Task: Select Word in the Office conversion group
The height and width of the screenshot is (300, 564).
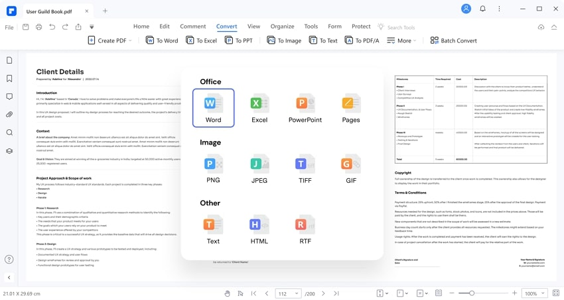Action: click(x=213, y=108)
